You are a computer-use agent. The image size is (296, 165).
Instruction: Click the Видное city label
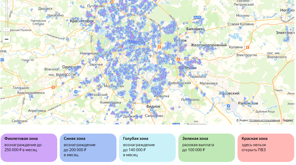tap(153, 106)
